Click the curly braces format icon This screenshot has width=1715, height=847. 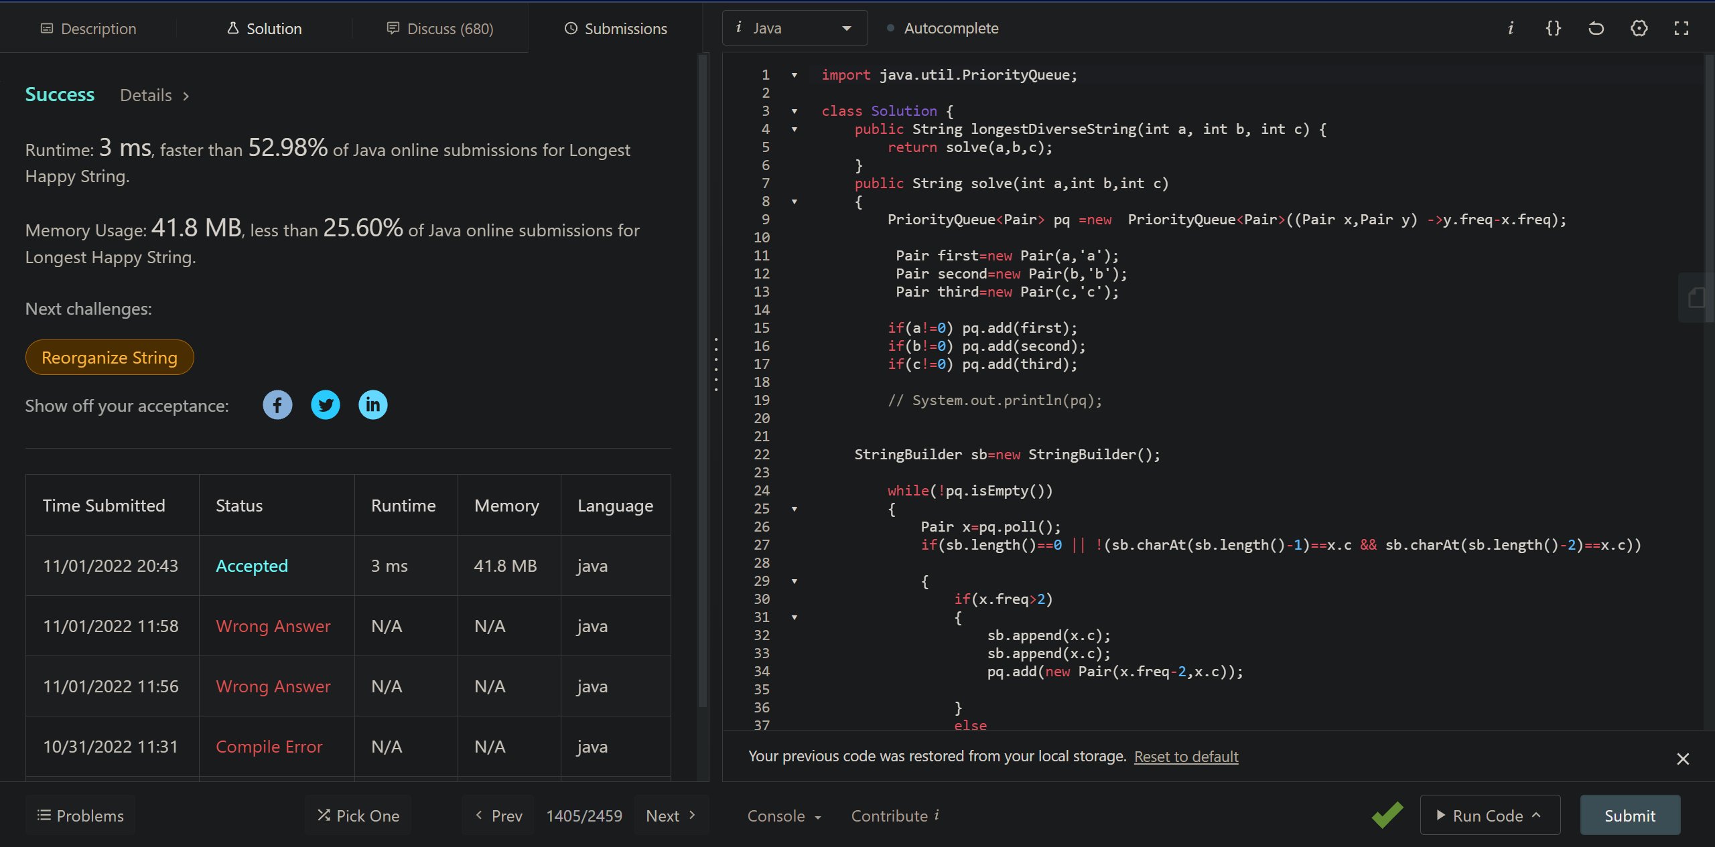tap(1553, 28)
